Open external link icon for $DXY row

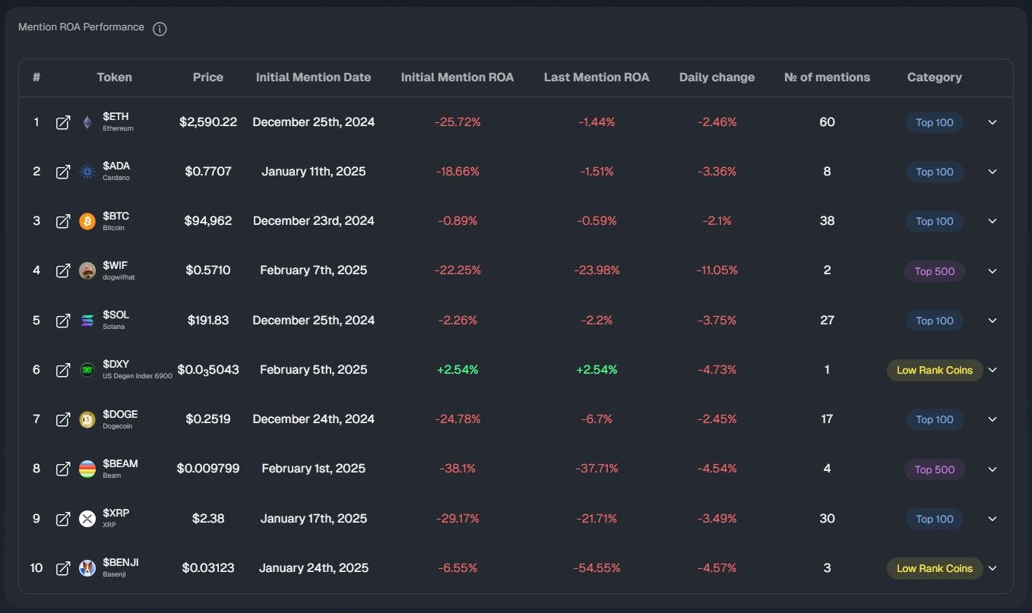pos(63,370)
